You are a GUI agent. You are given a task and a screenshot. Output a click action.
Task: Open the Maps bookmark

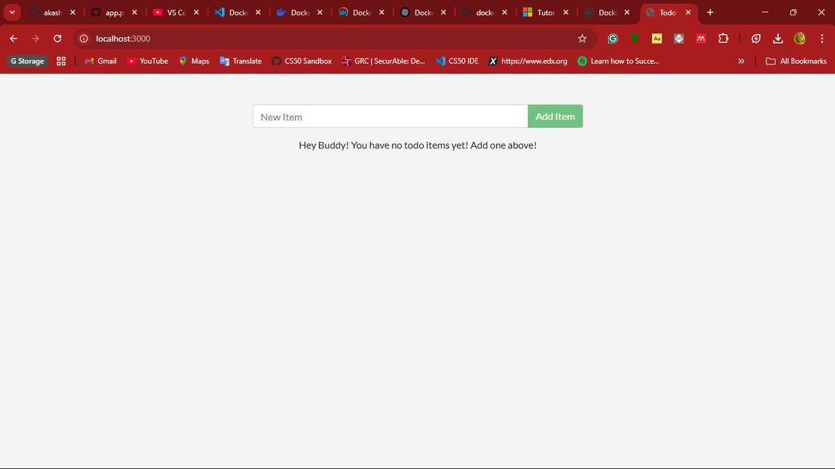(194, 61)
